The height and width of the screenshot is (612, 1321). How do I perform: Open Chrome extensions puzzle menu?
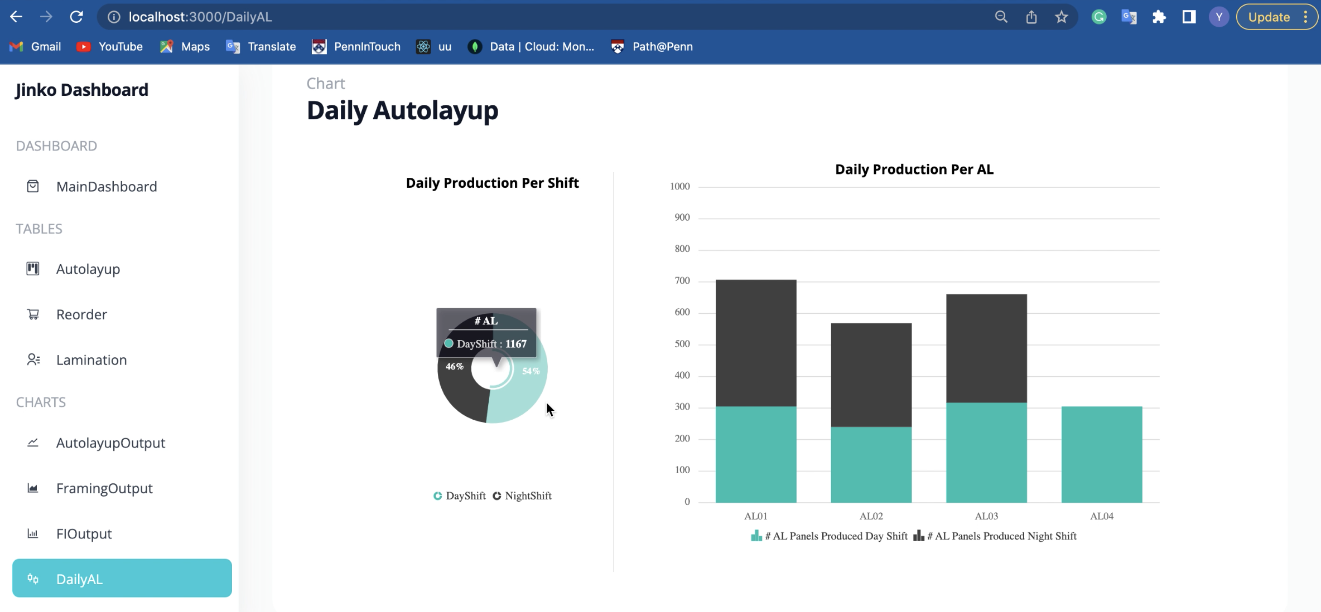pos(1159,17)
